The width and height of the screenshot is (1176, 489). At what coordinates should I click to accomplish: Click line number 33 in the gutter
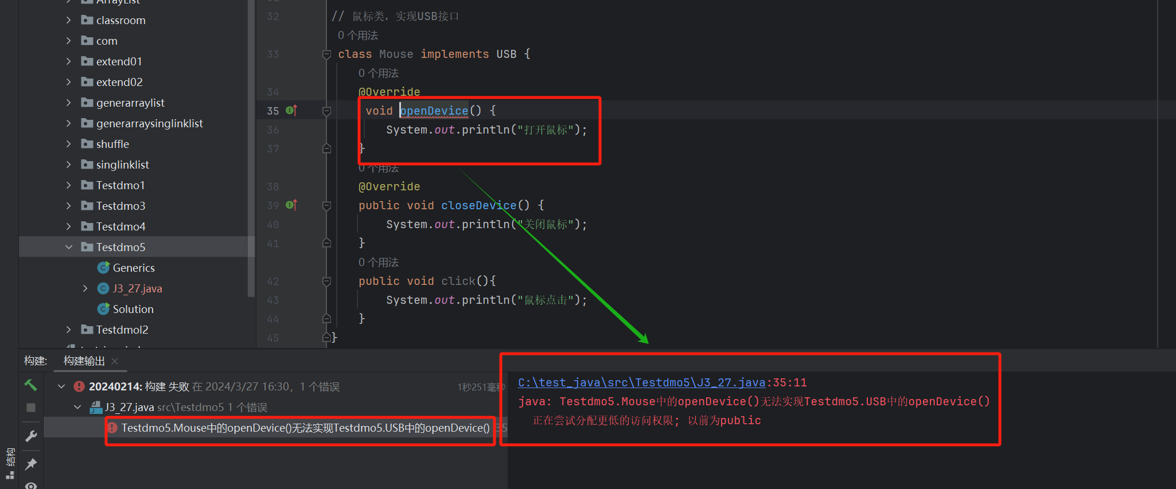click(272, 54)
